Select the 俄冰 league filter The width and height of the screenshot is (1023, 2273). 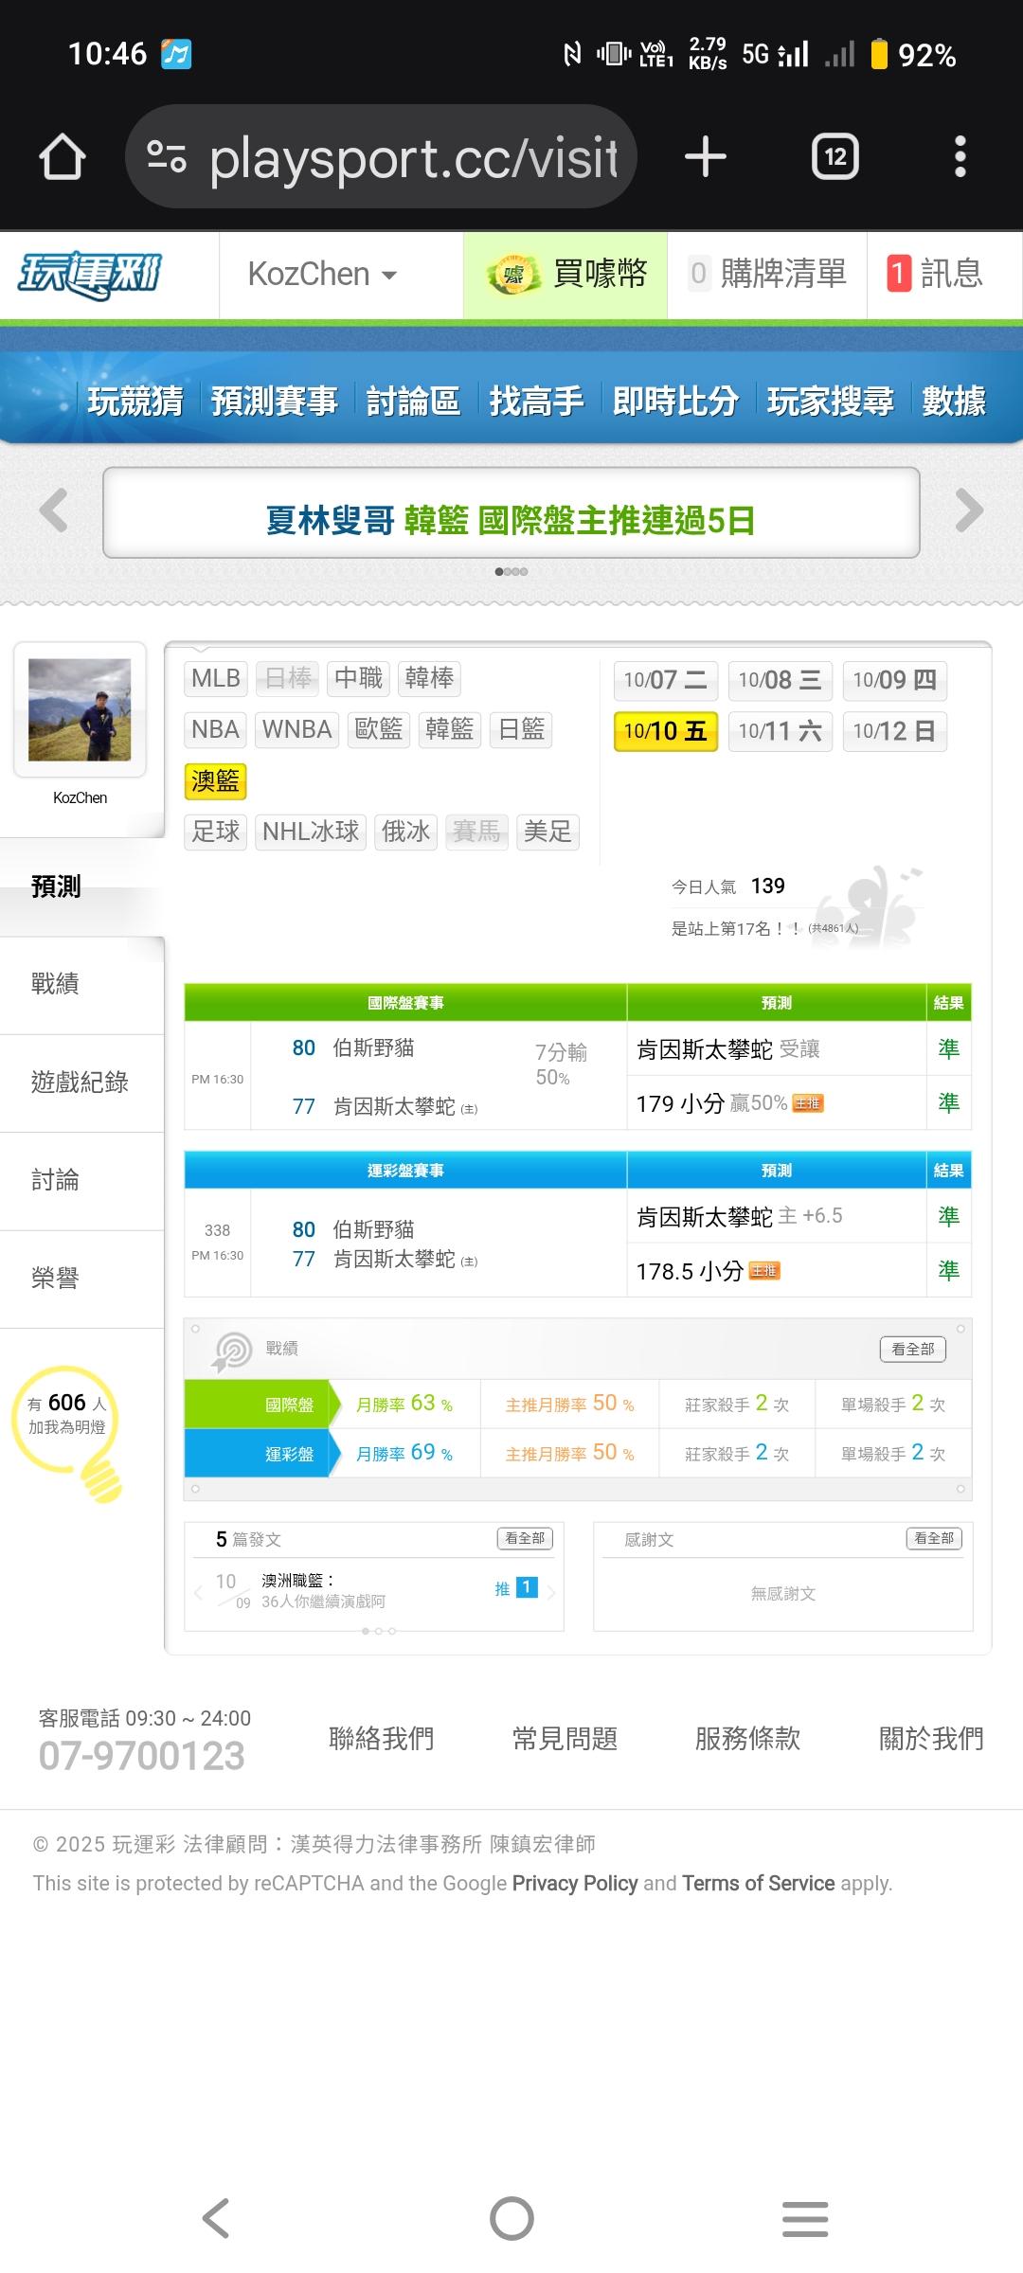(x=405, y=832)
